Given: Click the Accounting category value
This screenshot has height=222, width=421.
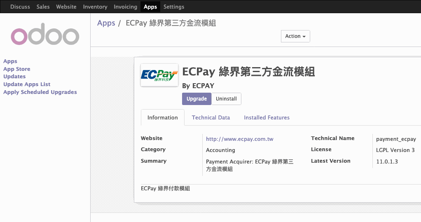Looking at the screenshot, I should coord(220,150).
